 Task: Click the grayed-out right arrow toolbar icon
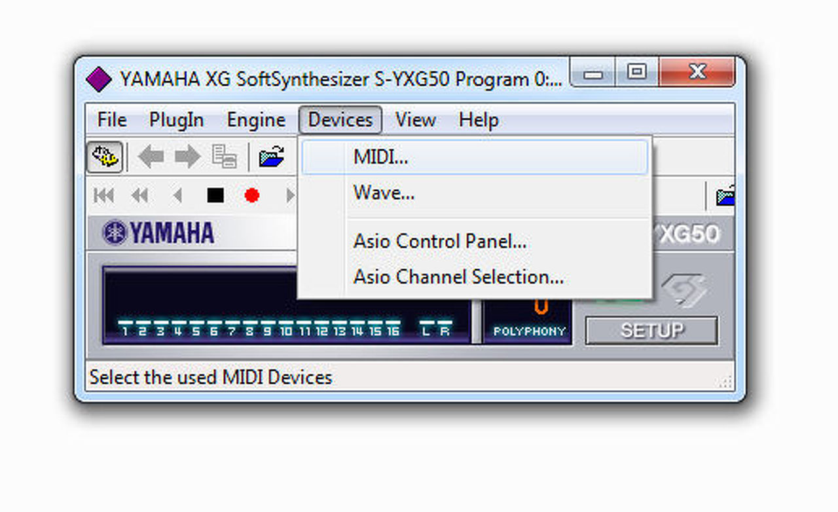[187, 157]
